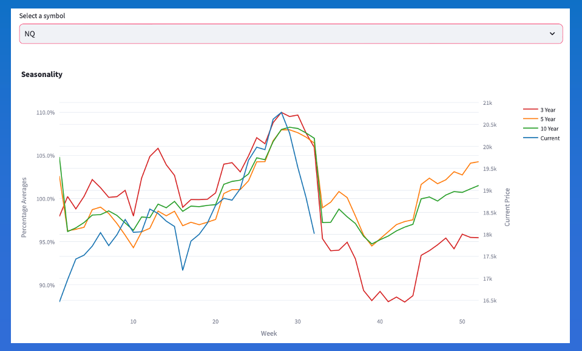The image size is (582, 351).
Task: Hide the 5 Year legend series
Action: click(x=547, y=119)
